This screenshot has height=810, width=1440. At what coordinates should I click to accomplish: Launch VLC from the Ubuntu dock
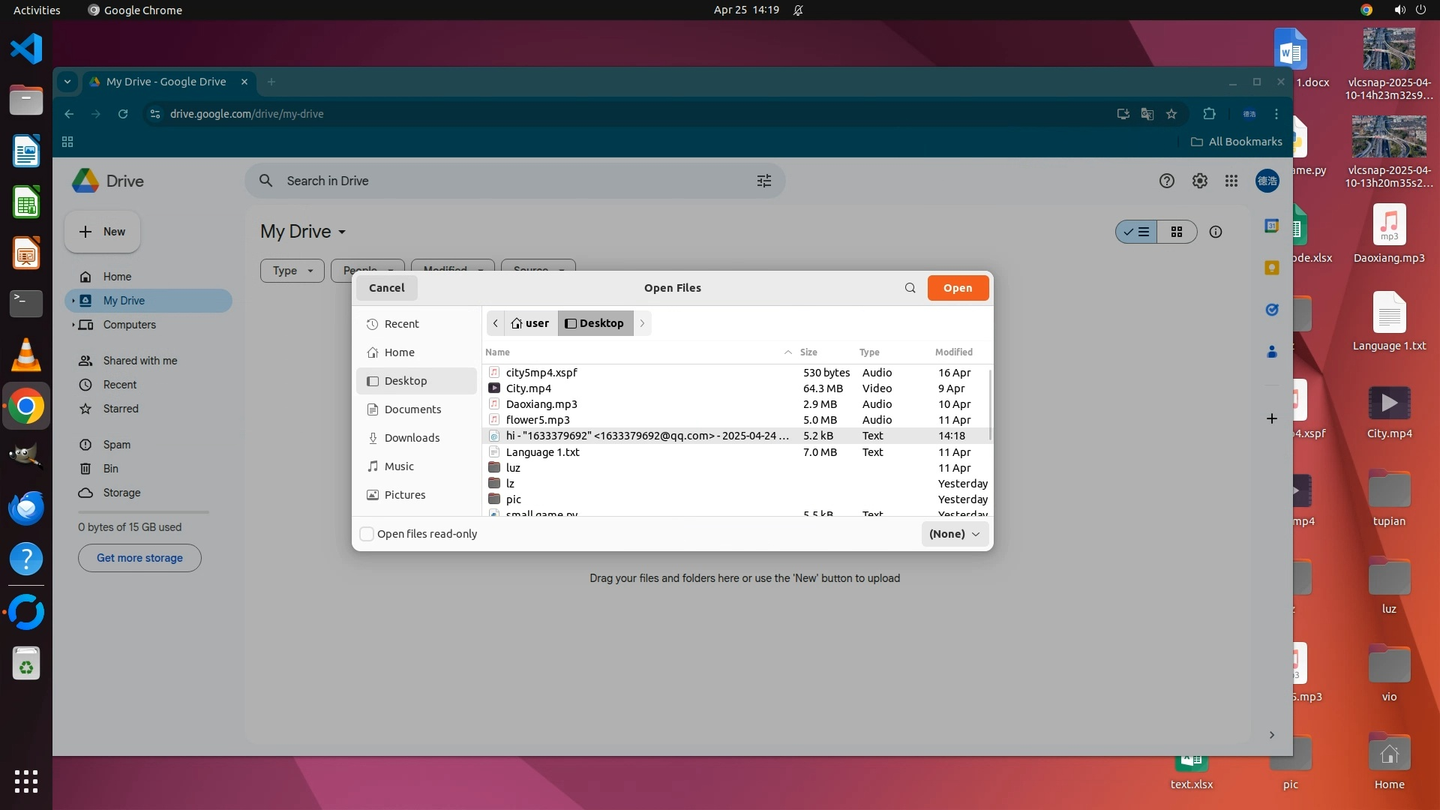tap(26, 355)
